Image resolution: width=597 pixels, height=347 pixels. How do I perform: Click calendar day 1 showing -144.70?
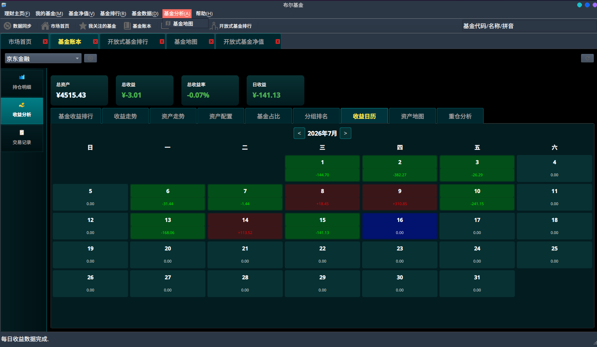pyautogui.click(x=323, y=168)
